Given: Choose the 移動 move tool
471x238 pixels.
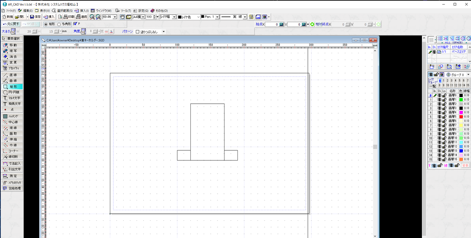Looking at the screenshot, I should pyautogui.click(x=12, y=45).
